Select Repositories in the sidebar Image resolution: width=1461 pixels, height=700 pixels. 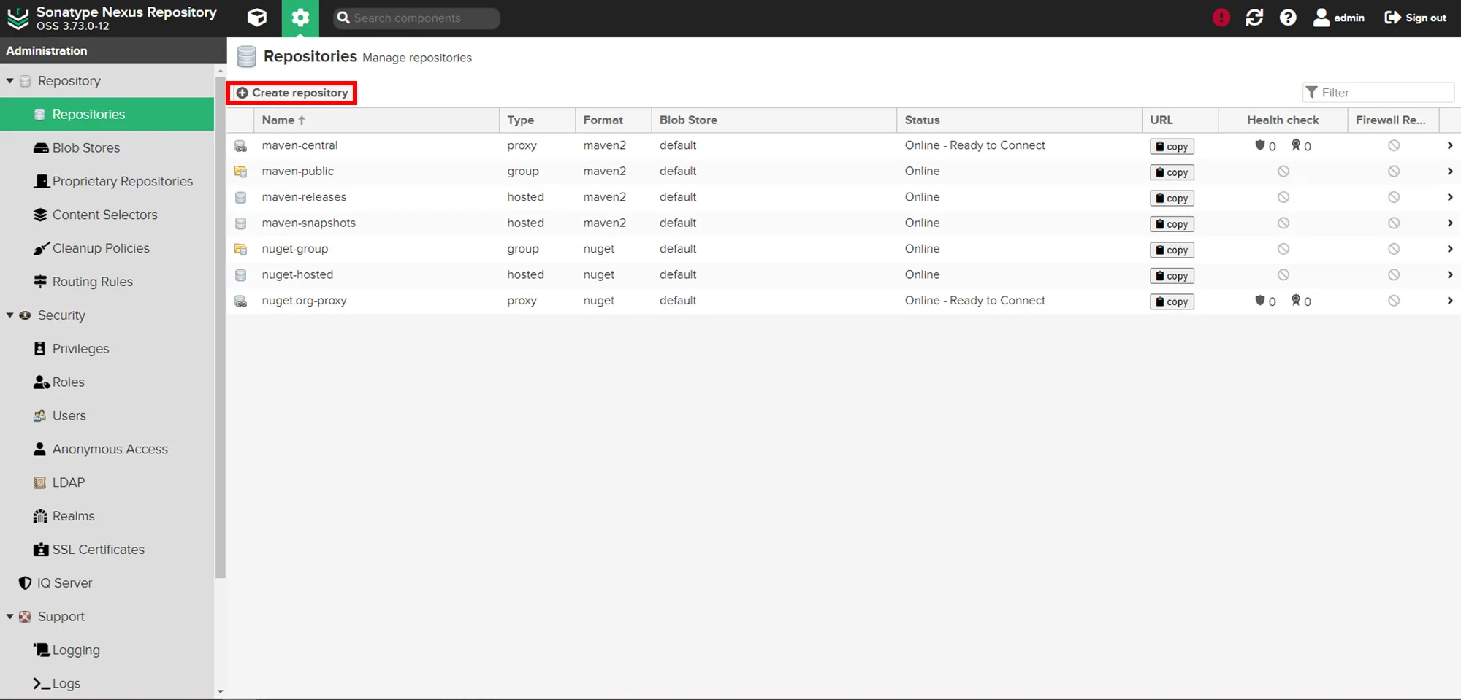click(107, 115)
